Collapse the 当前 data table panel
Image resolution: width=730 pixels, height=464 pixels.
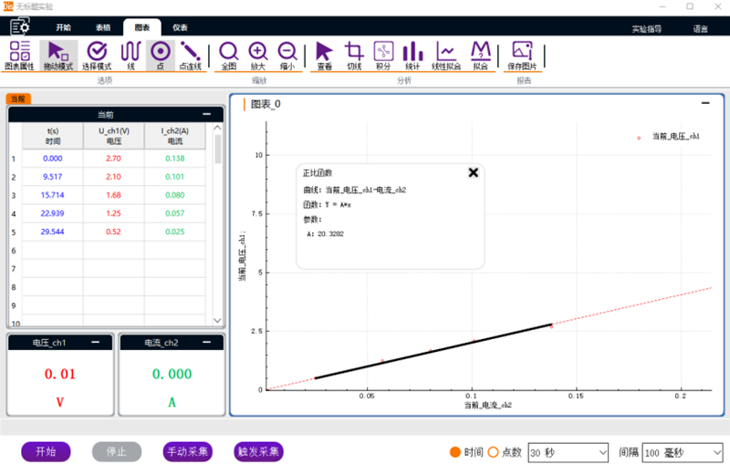point(207,114)
